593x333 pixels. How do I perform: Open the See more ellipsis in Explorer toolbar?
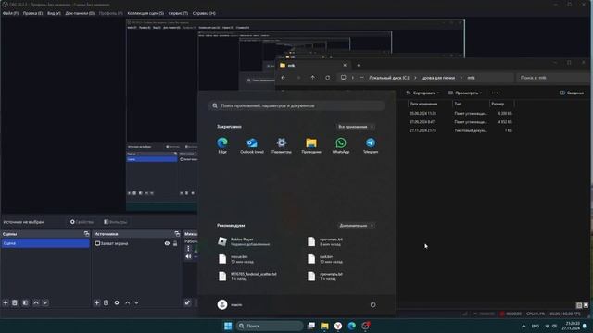(495, 92)
